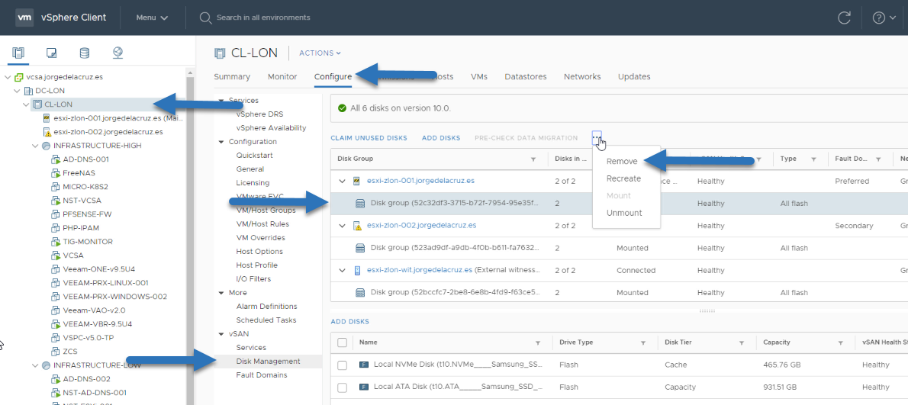Select VEEAM-PRX-LINUX-001 in tree
This screenshot has width=908, height=405.
tap(105, 283)
